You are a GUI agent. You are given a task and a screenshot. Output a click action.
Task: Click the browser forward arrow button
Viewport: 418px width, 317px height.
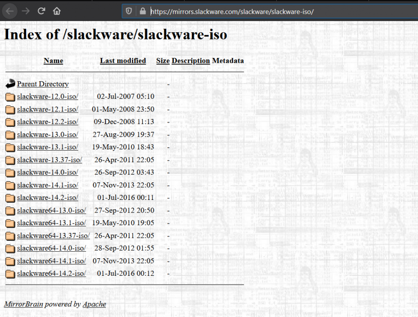coord(26,11)
